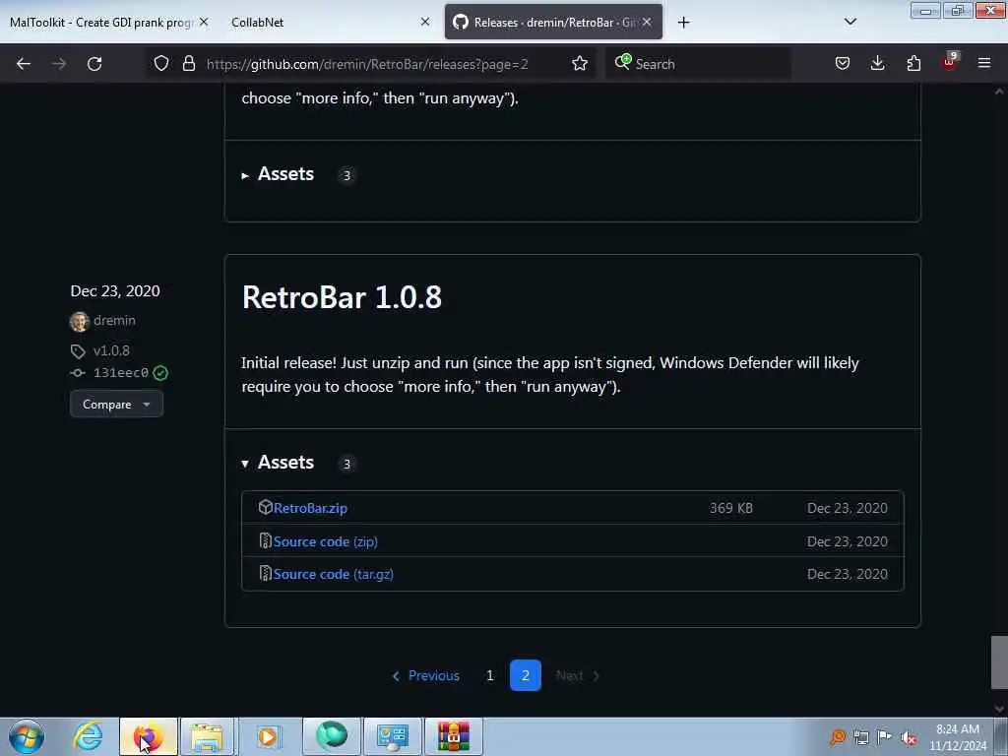
Task: Download RetroBar.zip
Action: (310, 508)
